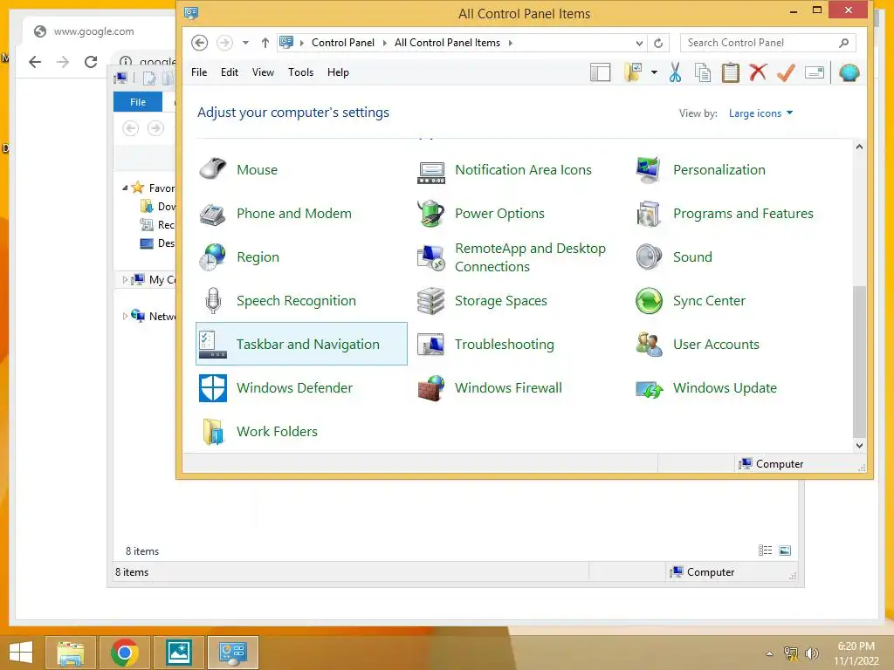
Task: Open the View by Large icons dropdown
Action: (x=760, y=113)
